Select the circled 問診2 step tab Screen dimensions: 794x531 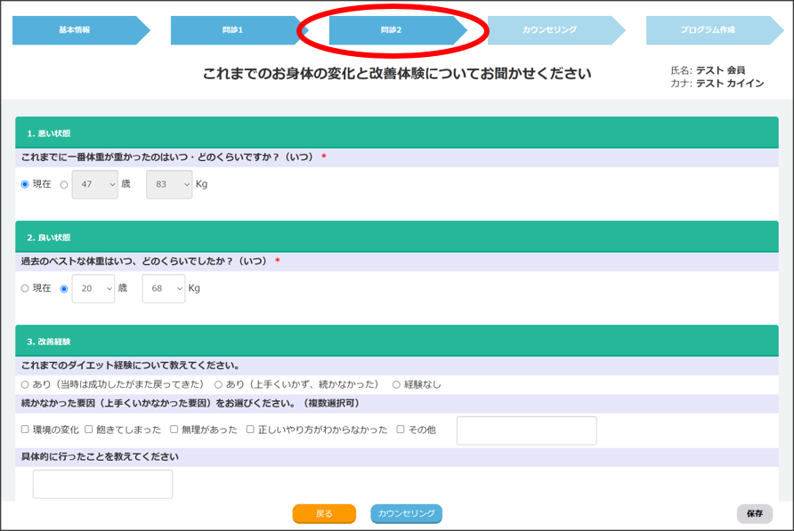[x=392, y=30]
